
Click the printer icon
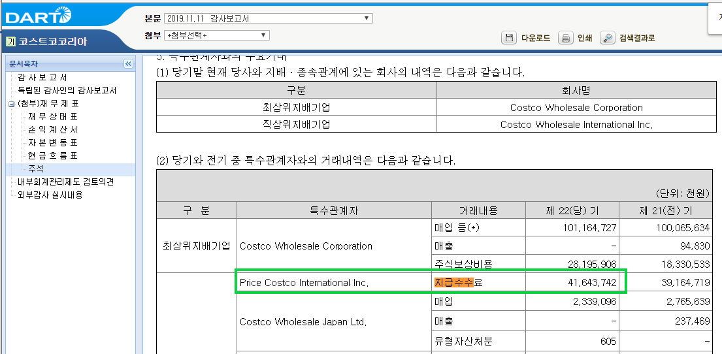click(565, 38)
